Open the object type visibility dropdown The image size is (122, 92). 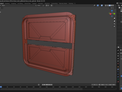(x=95, y=5)
